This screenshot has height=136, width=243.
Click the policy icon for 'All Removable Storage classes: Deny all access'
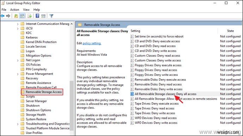(132, 94)
